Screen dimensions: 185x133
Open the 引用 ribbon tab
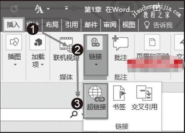coord(71,25)
